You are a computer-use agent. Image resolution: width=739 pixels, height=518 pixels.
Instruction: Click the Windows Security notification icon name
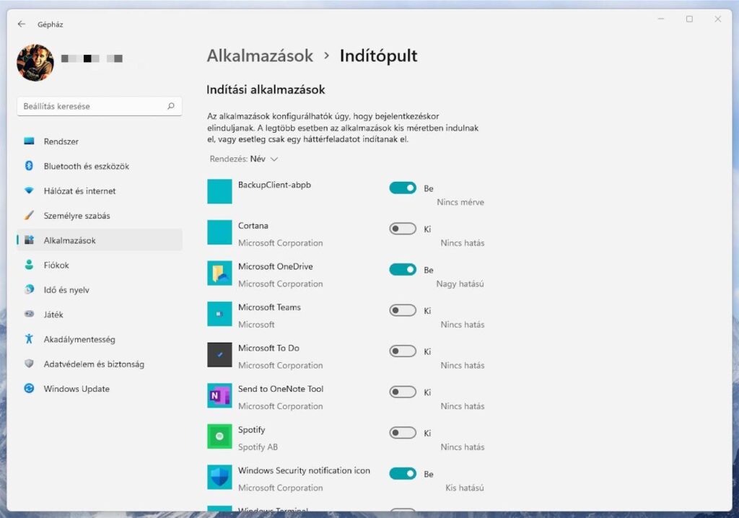coord(304,470)
